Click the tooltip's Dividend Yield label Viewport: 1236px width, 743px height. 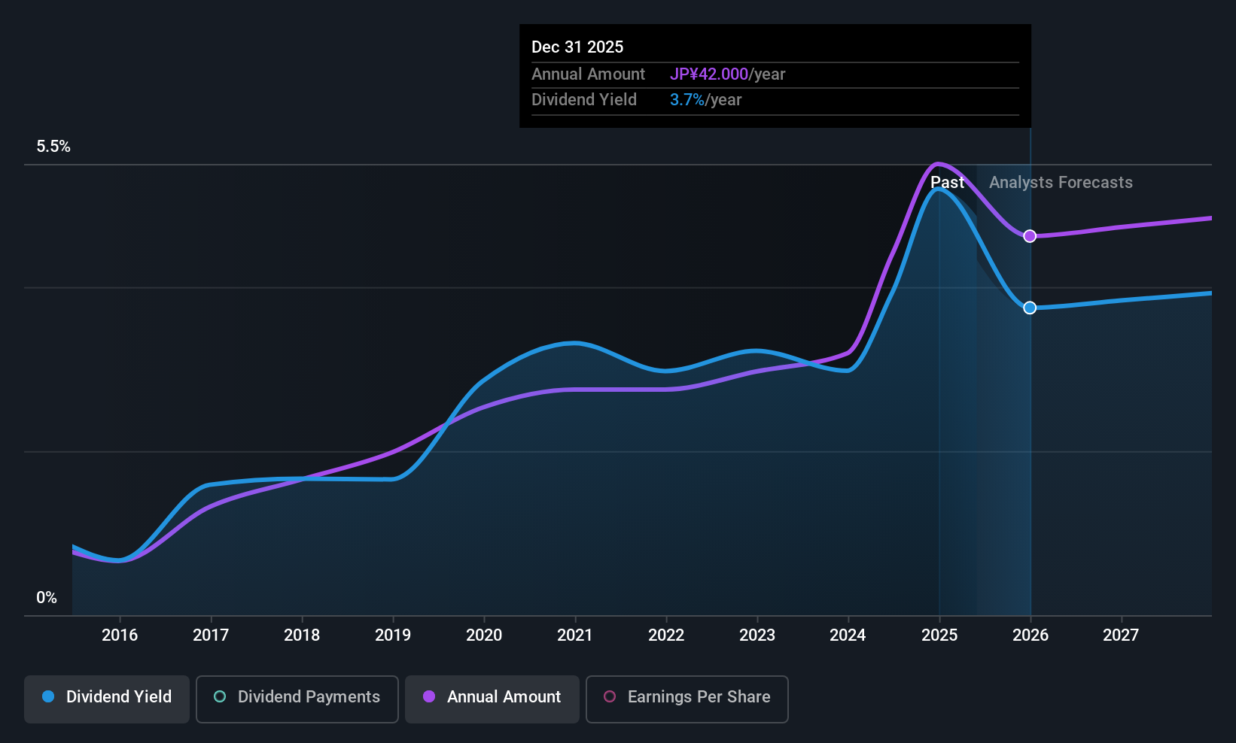[x=584, y=100]
